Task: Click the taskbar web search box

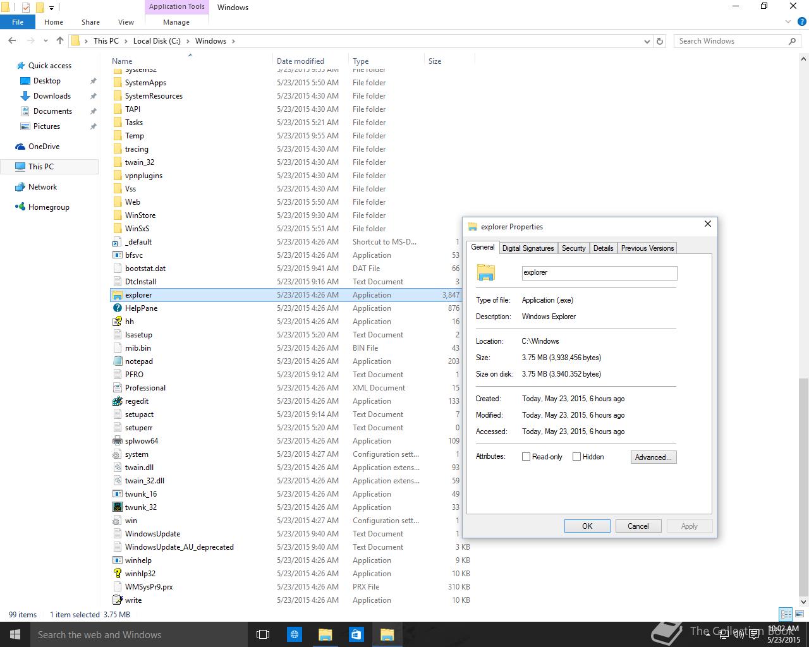Action: tap(139, 634)
